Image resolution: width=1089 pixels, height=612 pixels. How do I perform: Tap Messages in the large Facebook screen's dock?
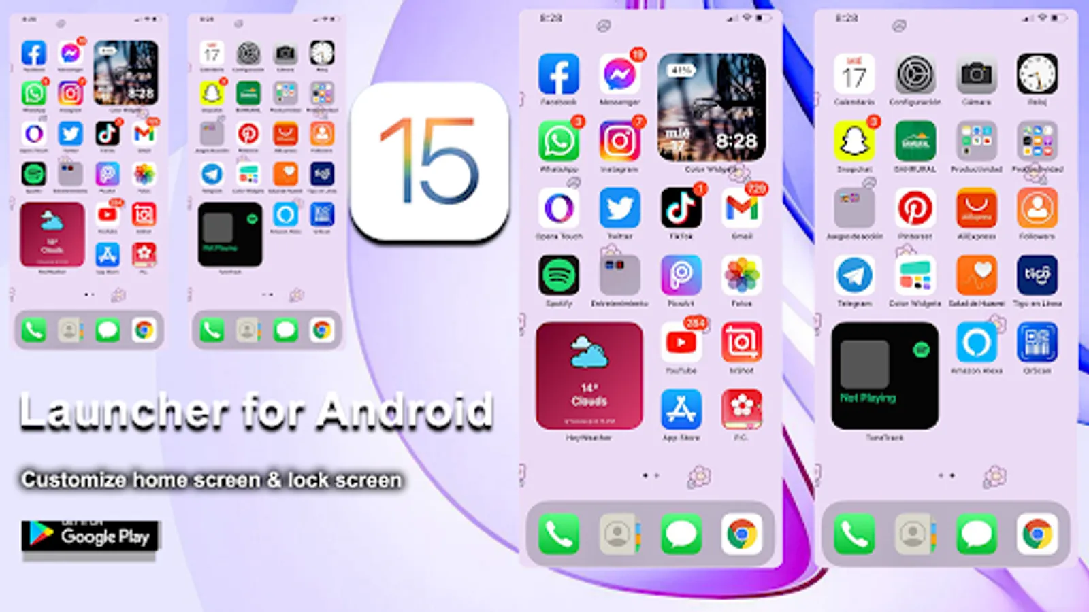(681, 534)
